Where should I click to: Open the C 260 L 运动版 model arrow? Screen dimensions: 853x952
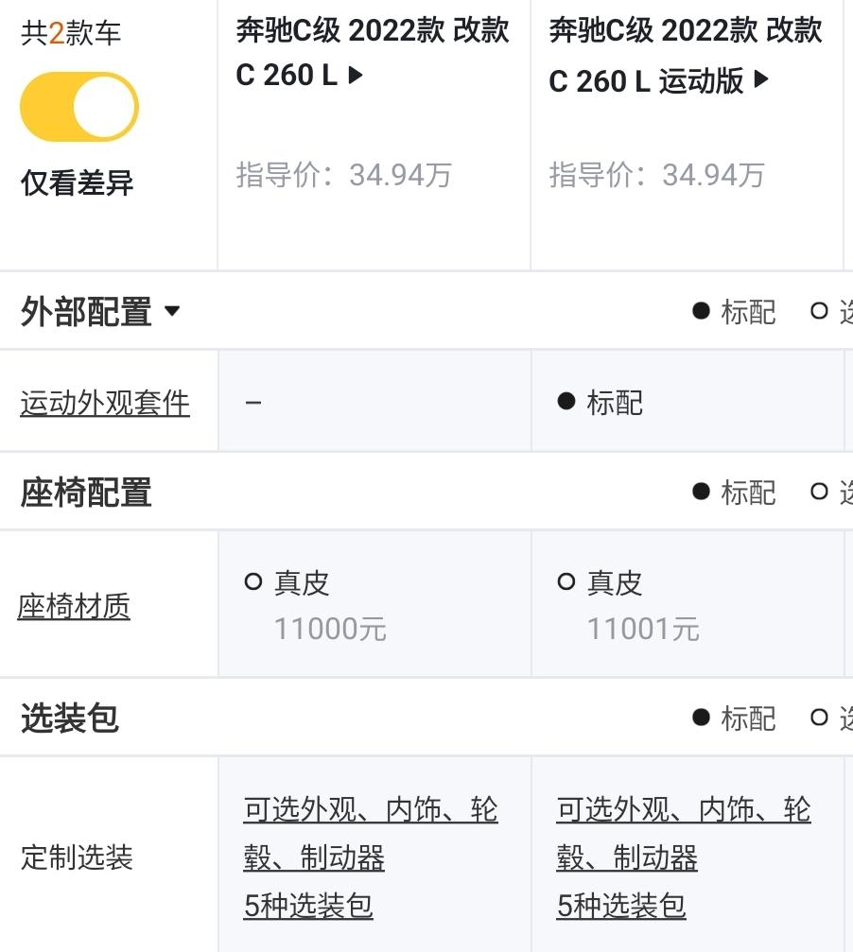pos(761,81)
